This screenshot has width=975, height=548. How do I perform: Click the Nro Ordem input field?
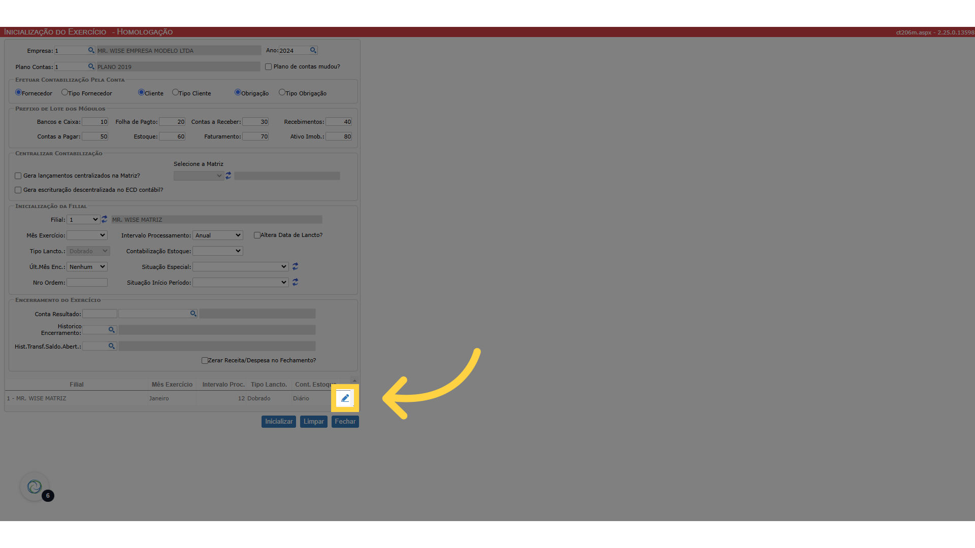pos(87,283)
